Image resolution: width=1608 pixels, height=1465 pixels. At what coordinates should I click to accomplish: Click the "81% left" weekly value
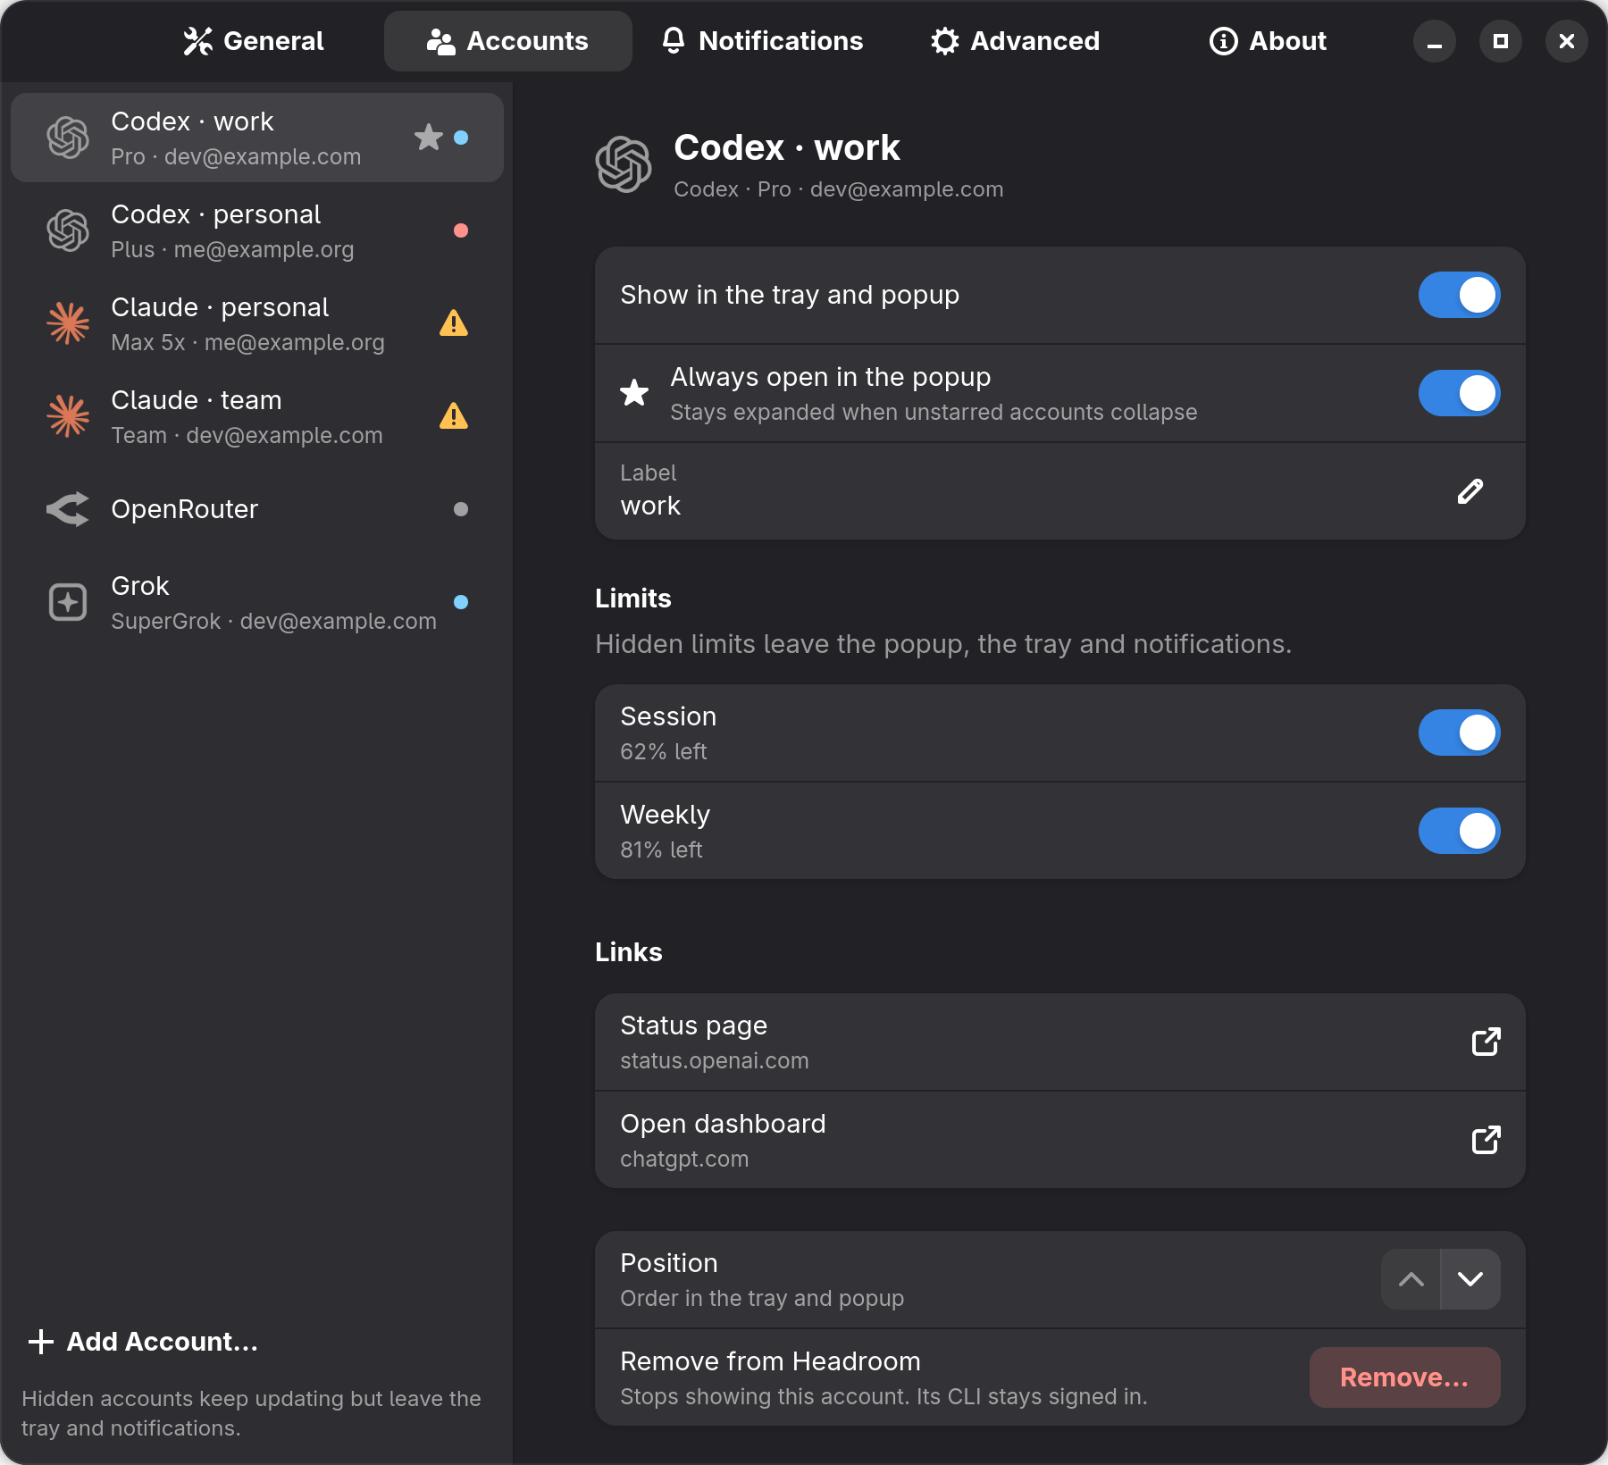coord(661,850)
